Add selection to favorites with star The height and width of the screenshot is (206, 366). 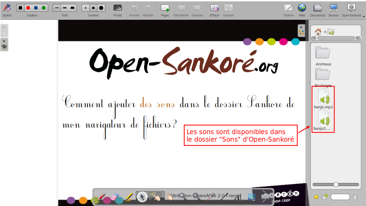point(316,197)
